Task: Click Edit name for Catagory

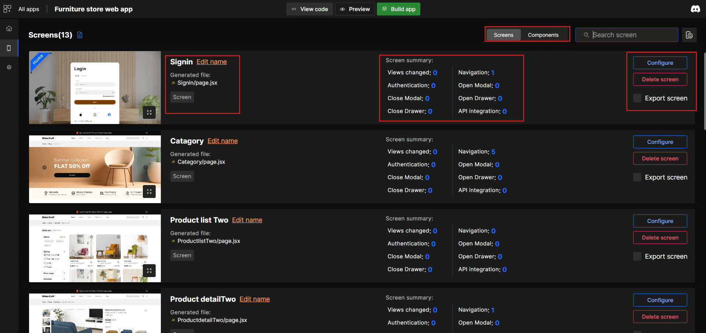Action: [x=223, y=141]
